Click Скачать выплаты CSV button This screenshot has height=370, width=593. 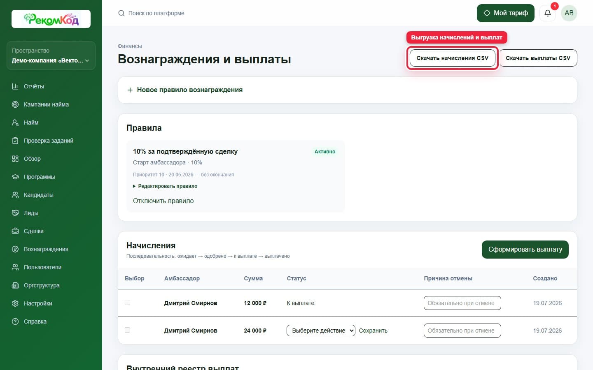(538, 58)
